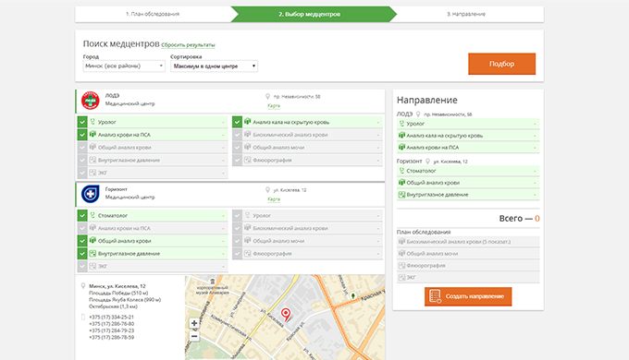Viewport: 629px width, 360px height.
Task: Click phone icon beside +375 (17) 334-25-21
Action: pyautogui.click(x=83, y=318)
